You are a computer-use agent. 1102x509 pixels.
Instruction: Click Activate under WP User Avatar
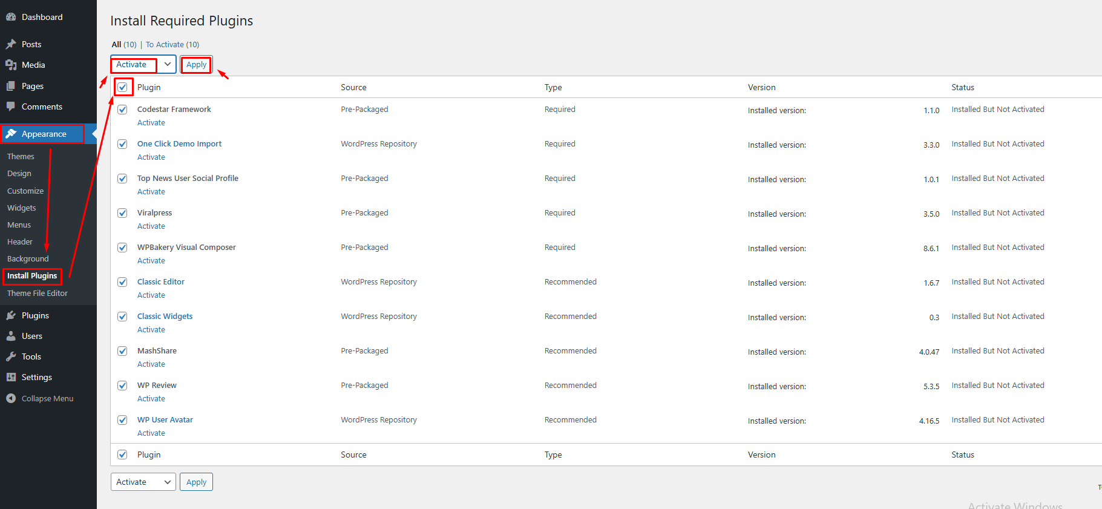(x=151, y=433)
